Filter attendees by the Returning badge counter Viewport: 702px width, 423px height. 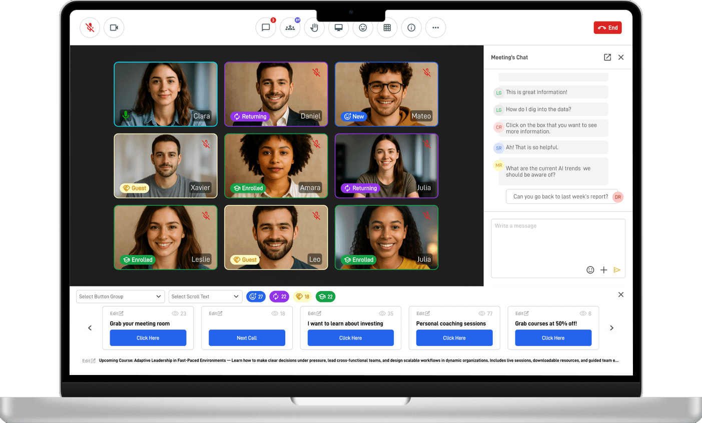279,296
